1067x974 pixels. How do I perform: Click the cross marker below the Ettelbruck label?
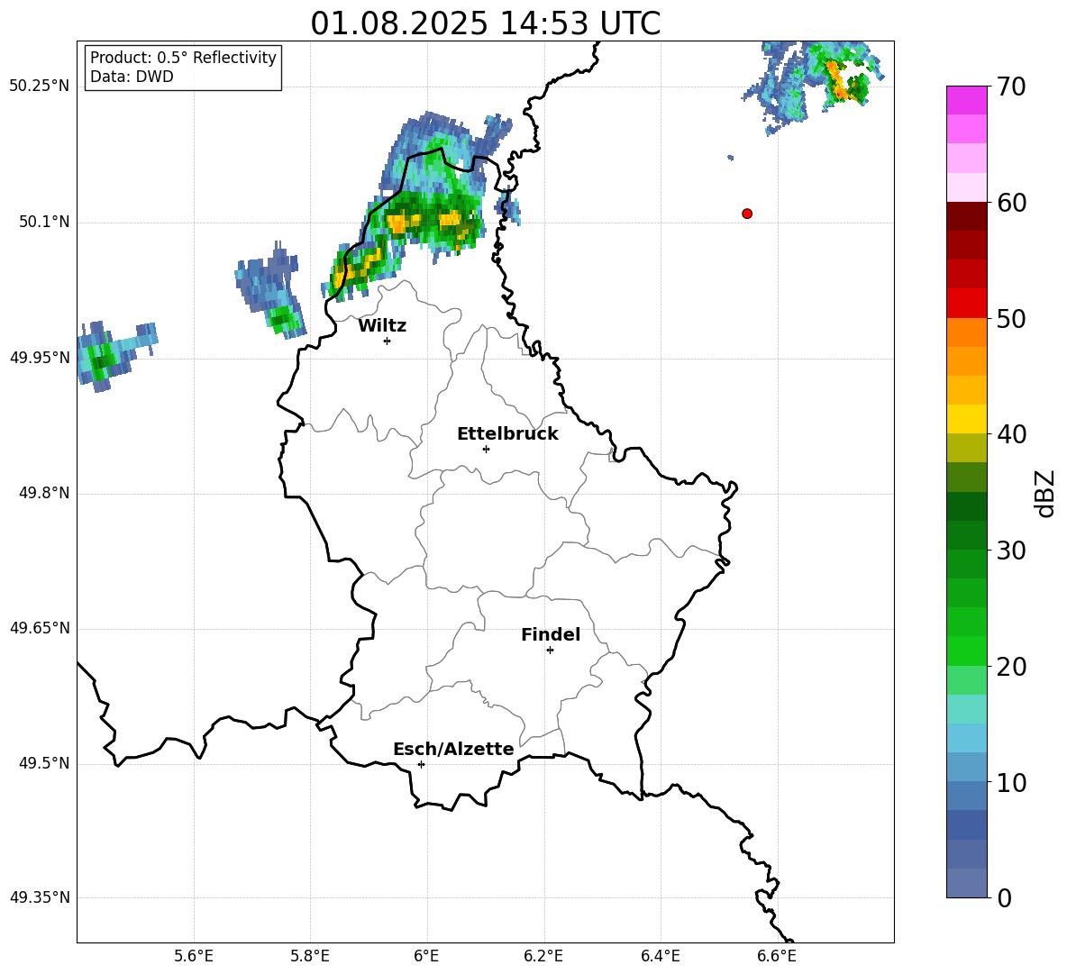[x=486, y=449]
